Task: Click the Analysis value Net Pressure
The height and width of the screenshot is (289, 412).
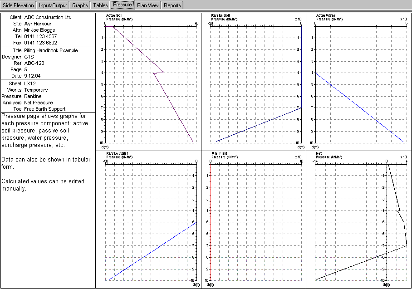Action: pyautogui.click(x=38, y=103)
